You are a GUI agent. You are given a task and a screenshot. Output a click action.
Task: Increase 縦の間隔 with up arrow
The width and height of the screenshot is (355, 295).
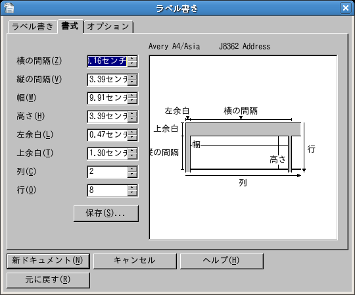click(x=132, y=77)
